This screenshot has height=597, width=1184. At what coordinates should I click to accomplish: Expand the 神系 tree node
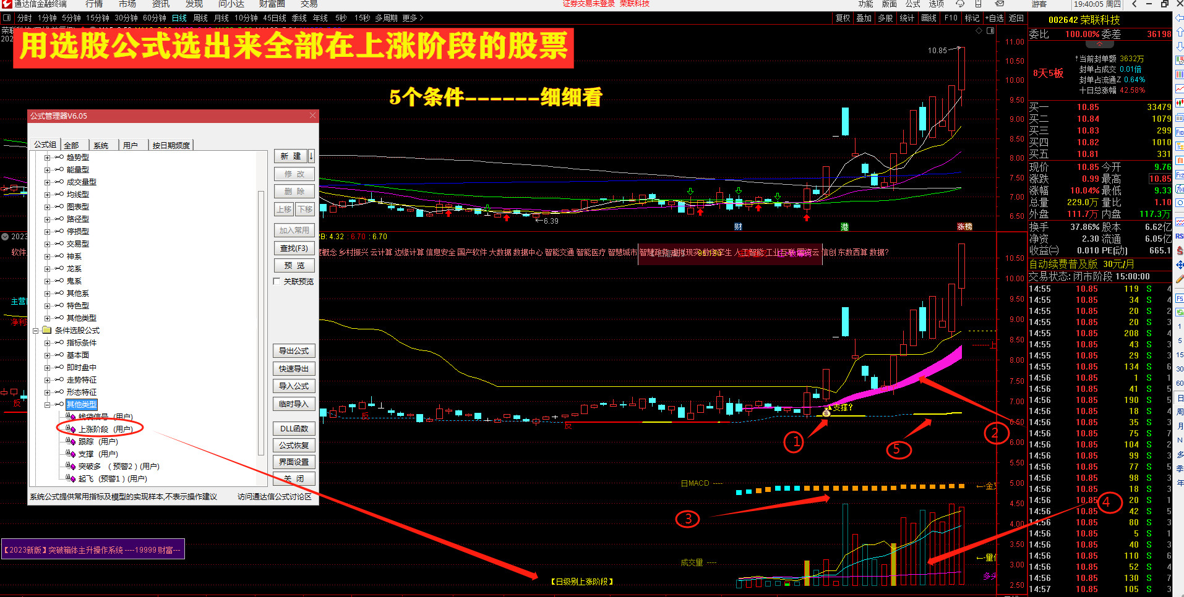(x=47, y=256)
